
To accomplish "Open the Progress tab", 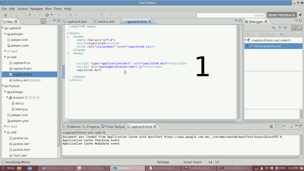I will 91,127.
